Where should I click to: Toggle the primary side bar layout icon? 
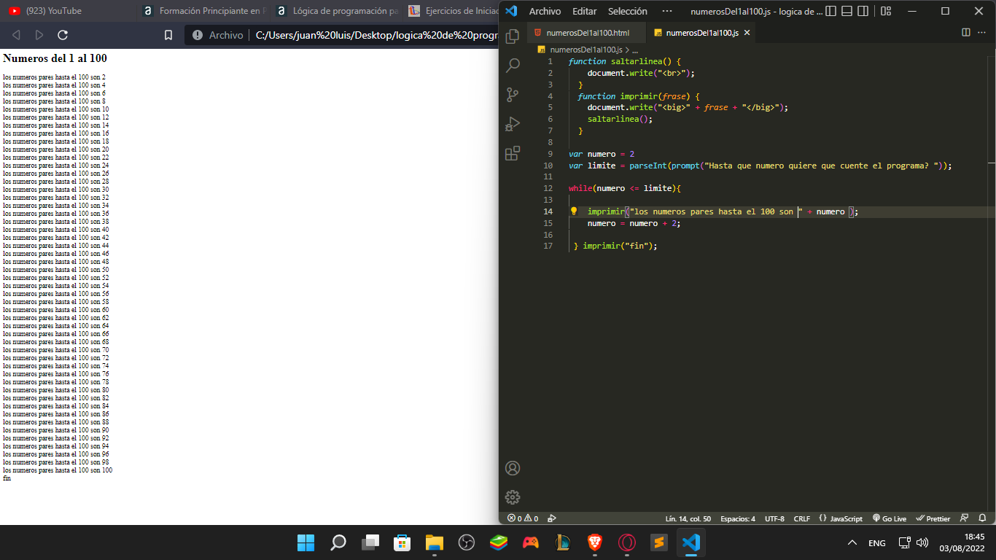click(x=830, y=11)
